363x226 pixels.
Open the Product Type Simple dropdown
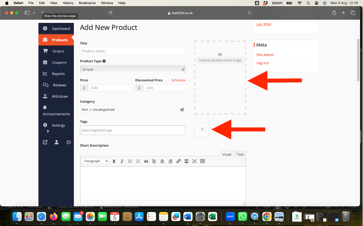(x=133, y=69)
